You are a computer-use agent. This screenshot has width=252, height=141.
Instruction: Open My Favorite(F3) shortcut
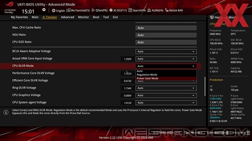coord(78,10)
